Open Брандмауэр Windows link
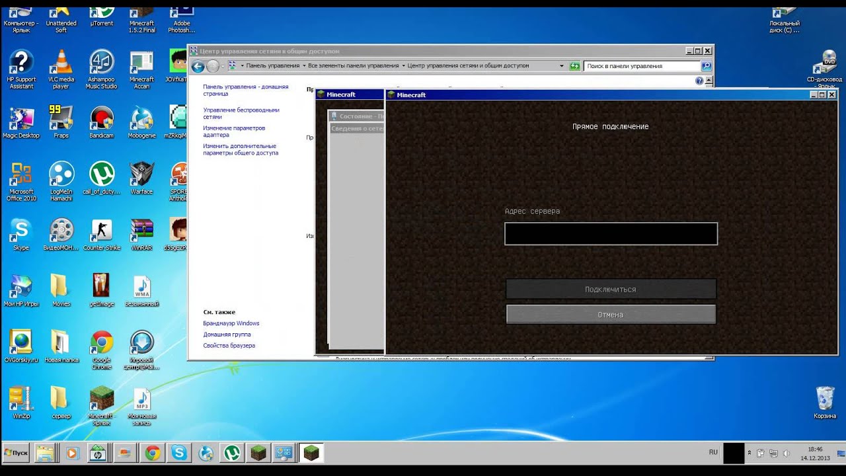Screen dimensions: 846x476 231,323
